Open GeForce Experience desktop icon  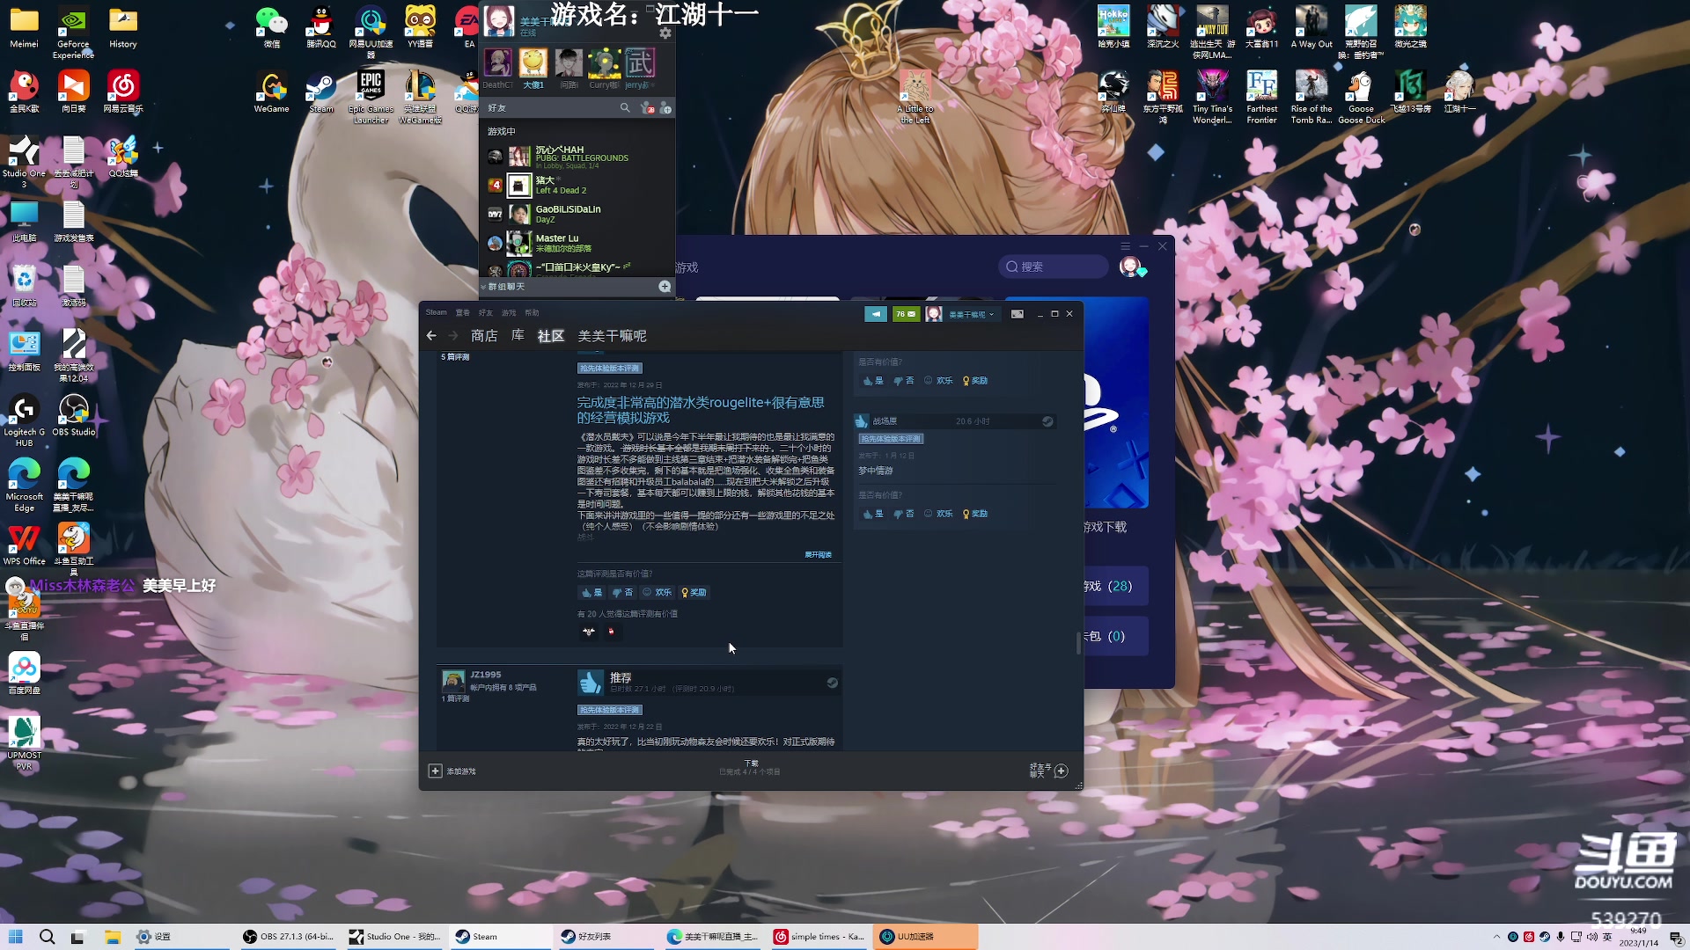pos(73,33)
